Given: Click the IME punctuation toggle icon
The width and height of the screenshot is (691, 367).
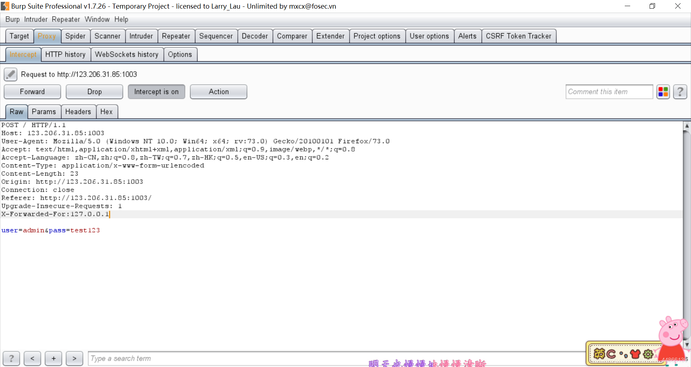Looking at the screenshot, I should click(624, 355).
